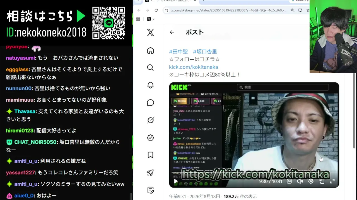Click the text ID:nekokoneko2018
The height and width of the screenshot is (200, 357).
pos(46,32)
